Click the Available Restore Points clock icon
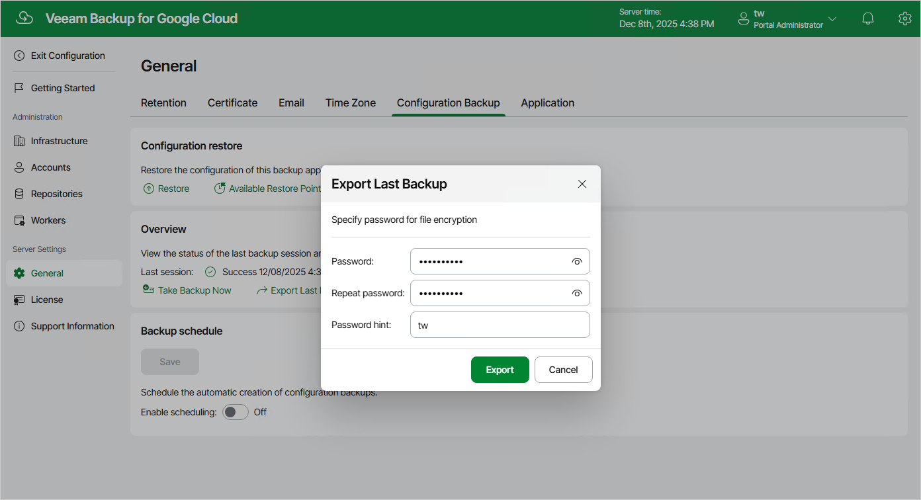The height and width of the screenshot is (500, 921). 220,188
